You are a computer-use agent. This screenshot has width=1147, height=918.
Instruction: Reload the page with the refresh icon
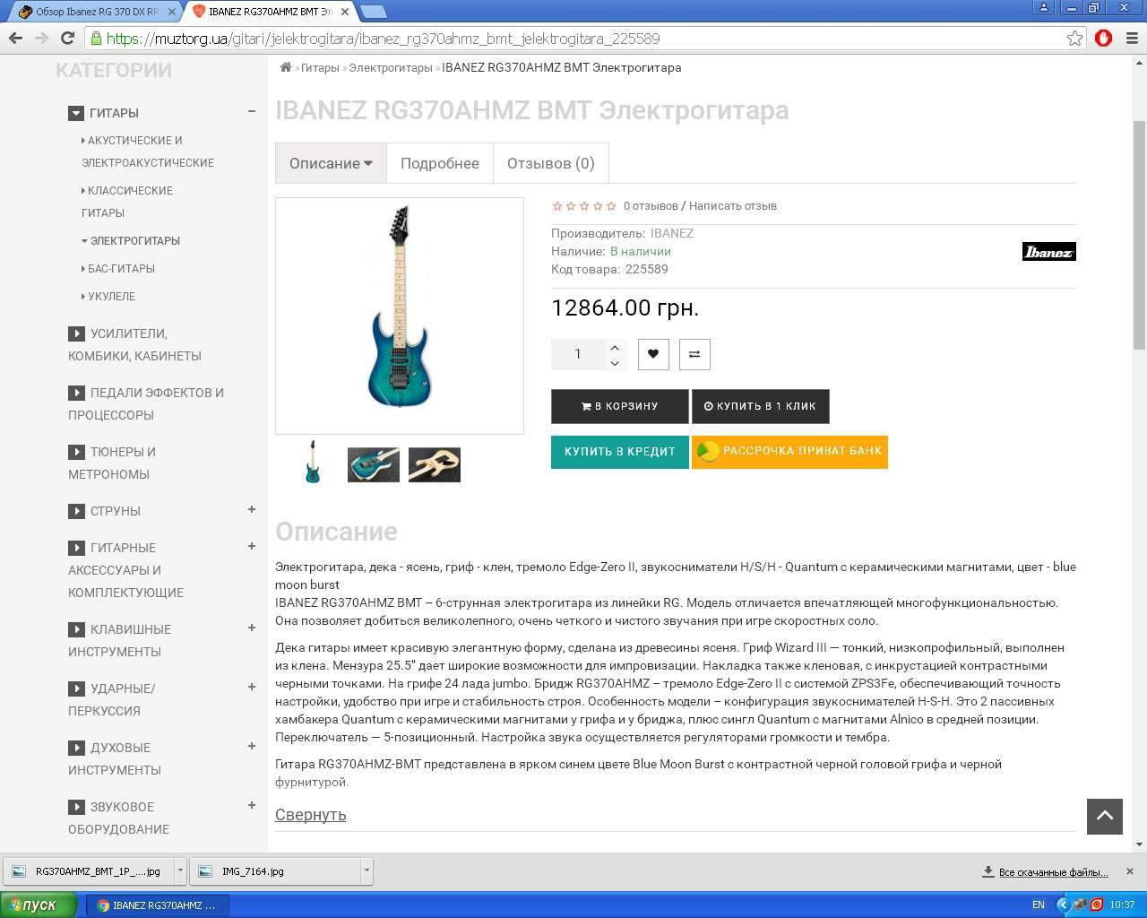pyautogui.click(x=67, y=39)
